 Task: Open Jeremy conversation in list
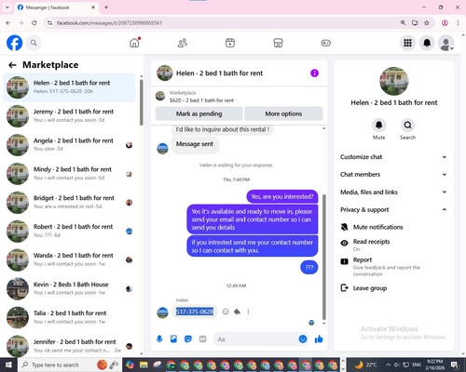click(x=69, y=116)
